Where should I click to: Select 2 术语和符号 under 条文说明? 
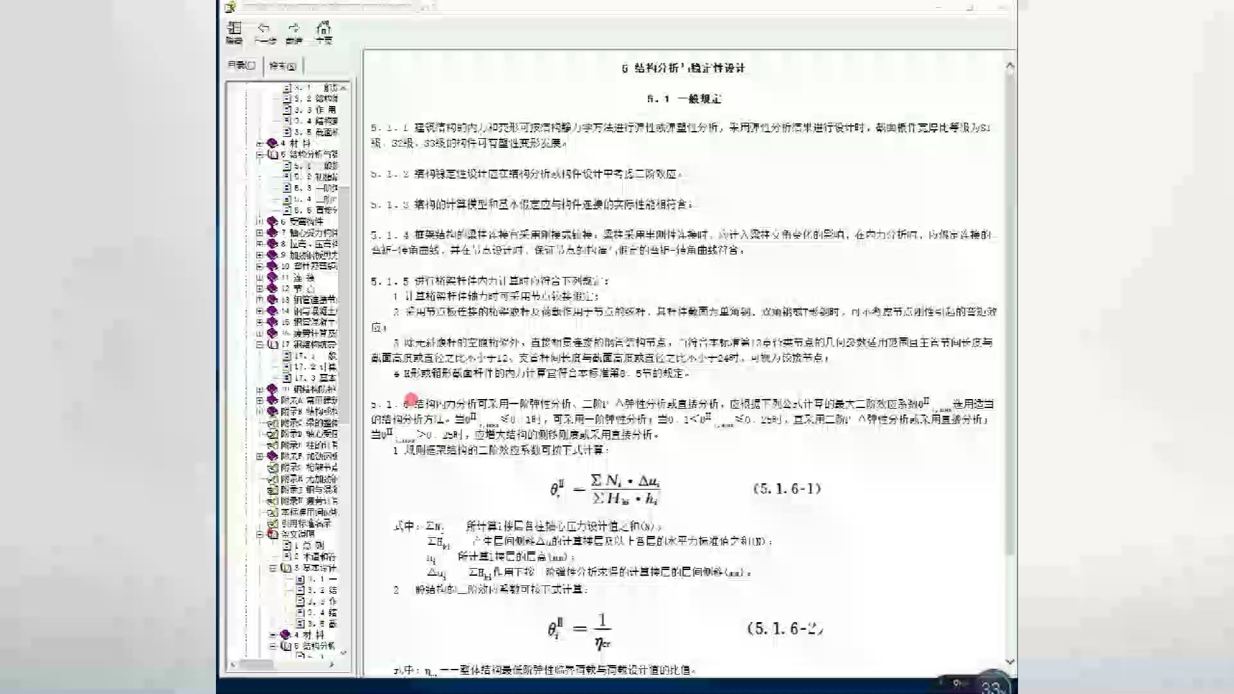coord(315,556)
